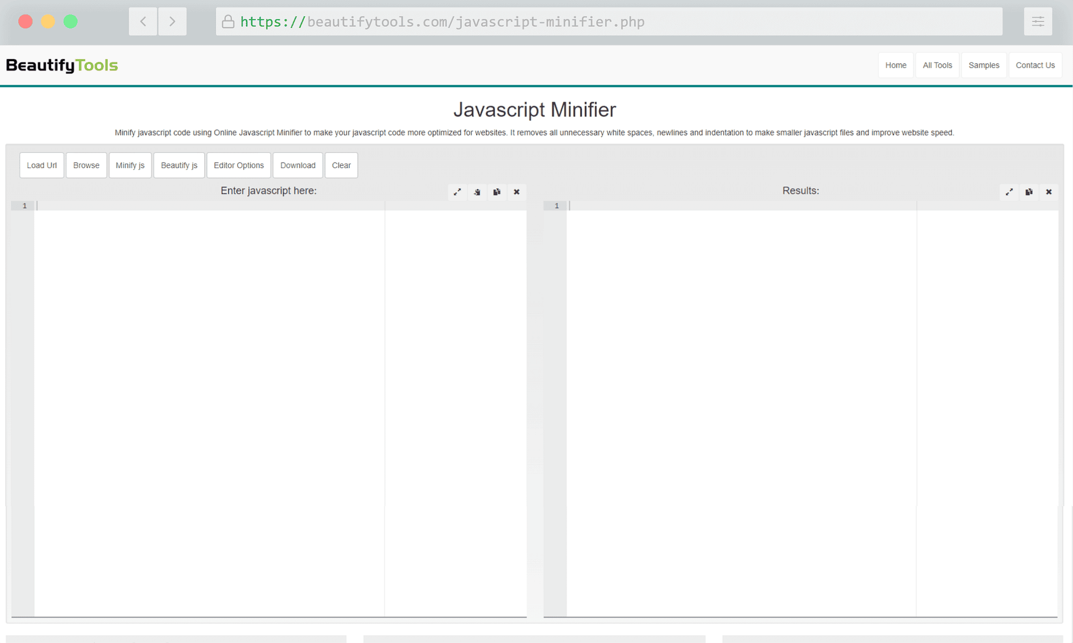Click the expand/fullscreen icon in input panel

[456, 192]
